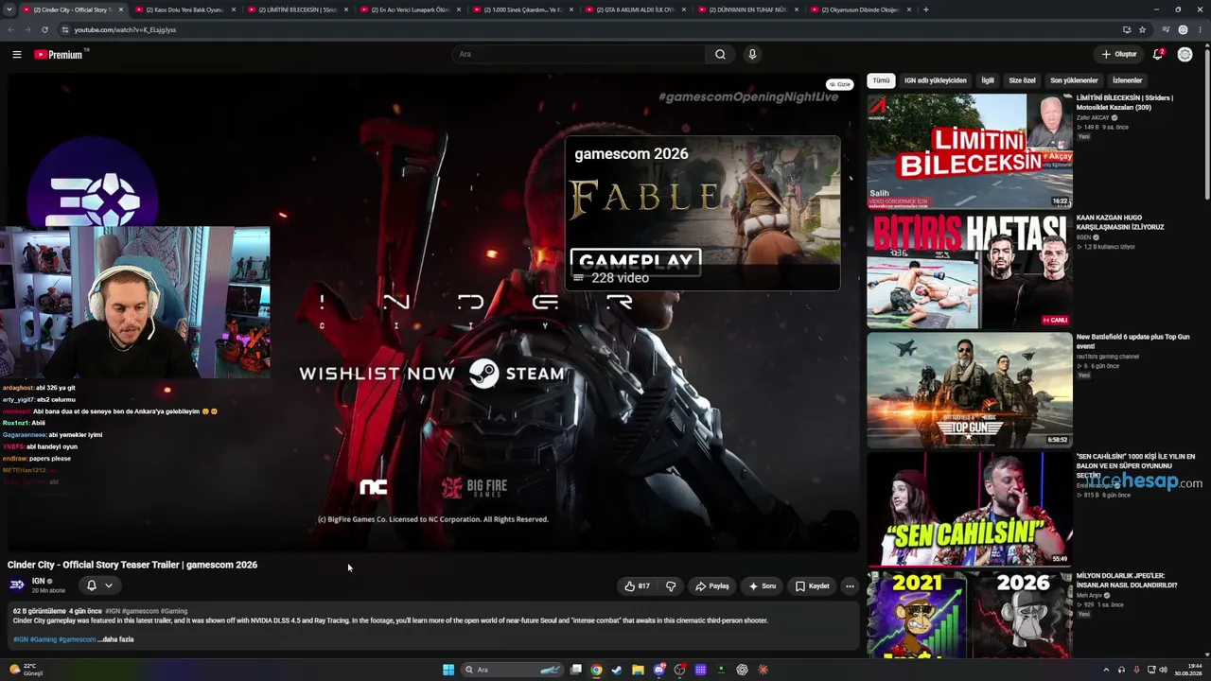Open the IGN channel name link
Viewport: 1211px width, 681px height.
tap(38, 581)
